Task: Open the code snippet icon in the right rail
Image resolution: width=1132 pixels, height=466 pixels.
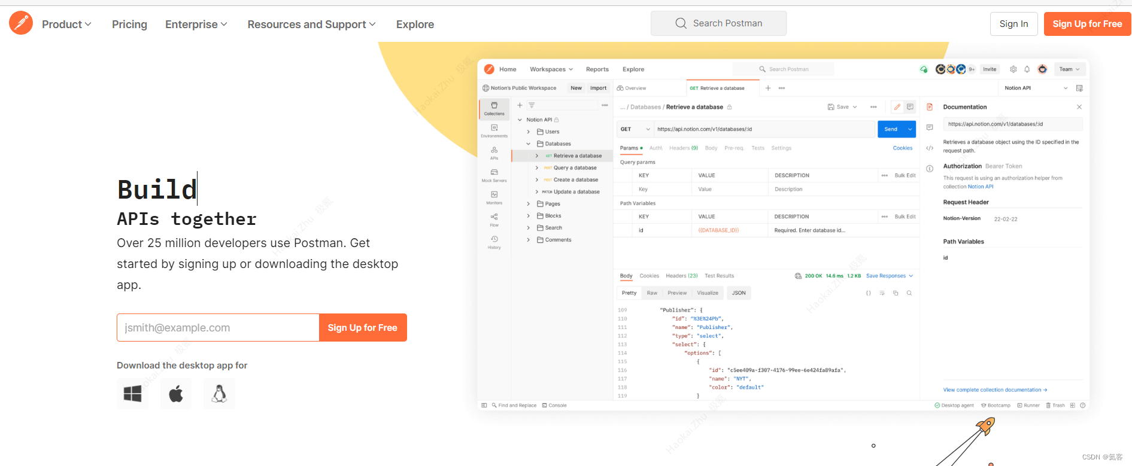Action: (x=930, y=148)
